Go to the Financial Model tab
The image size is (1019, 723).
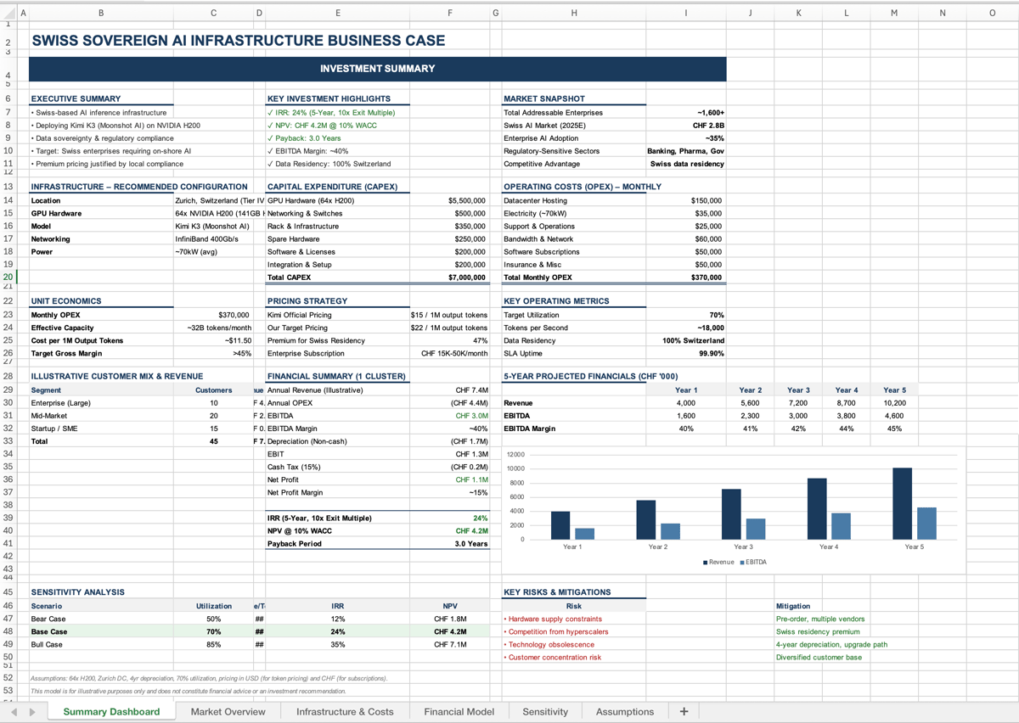459,712
